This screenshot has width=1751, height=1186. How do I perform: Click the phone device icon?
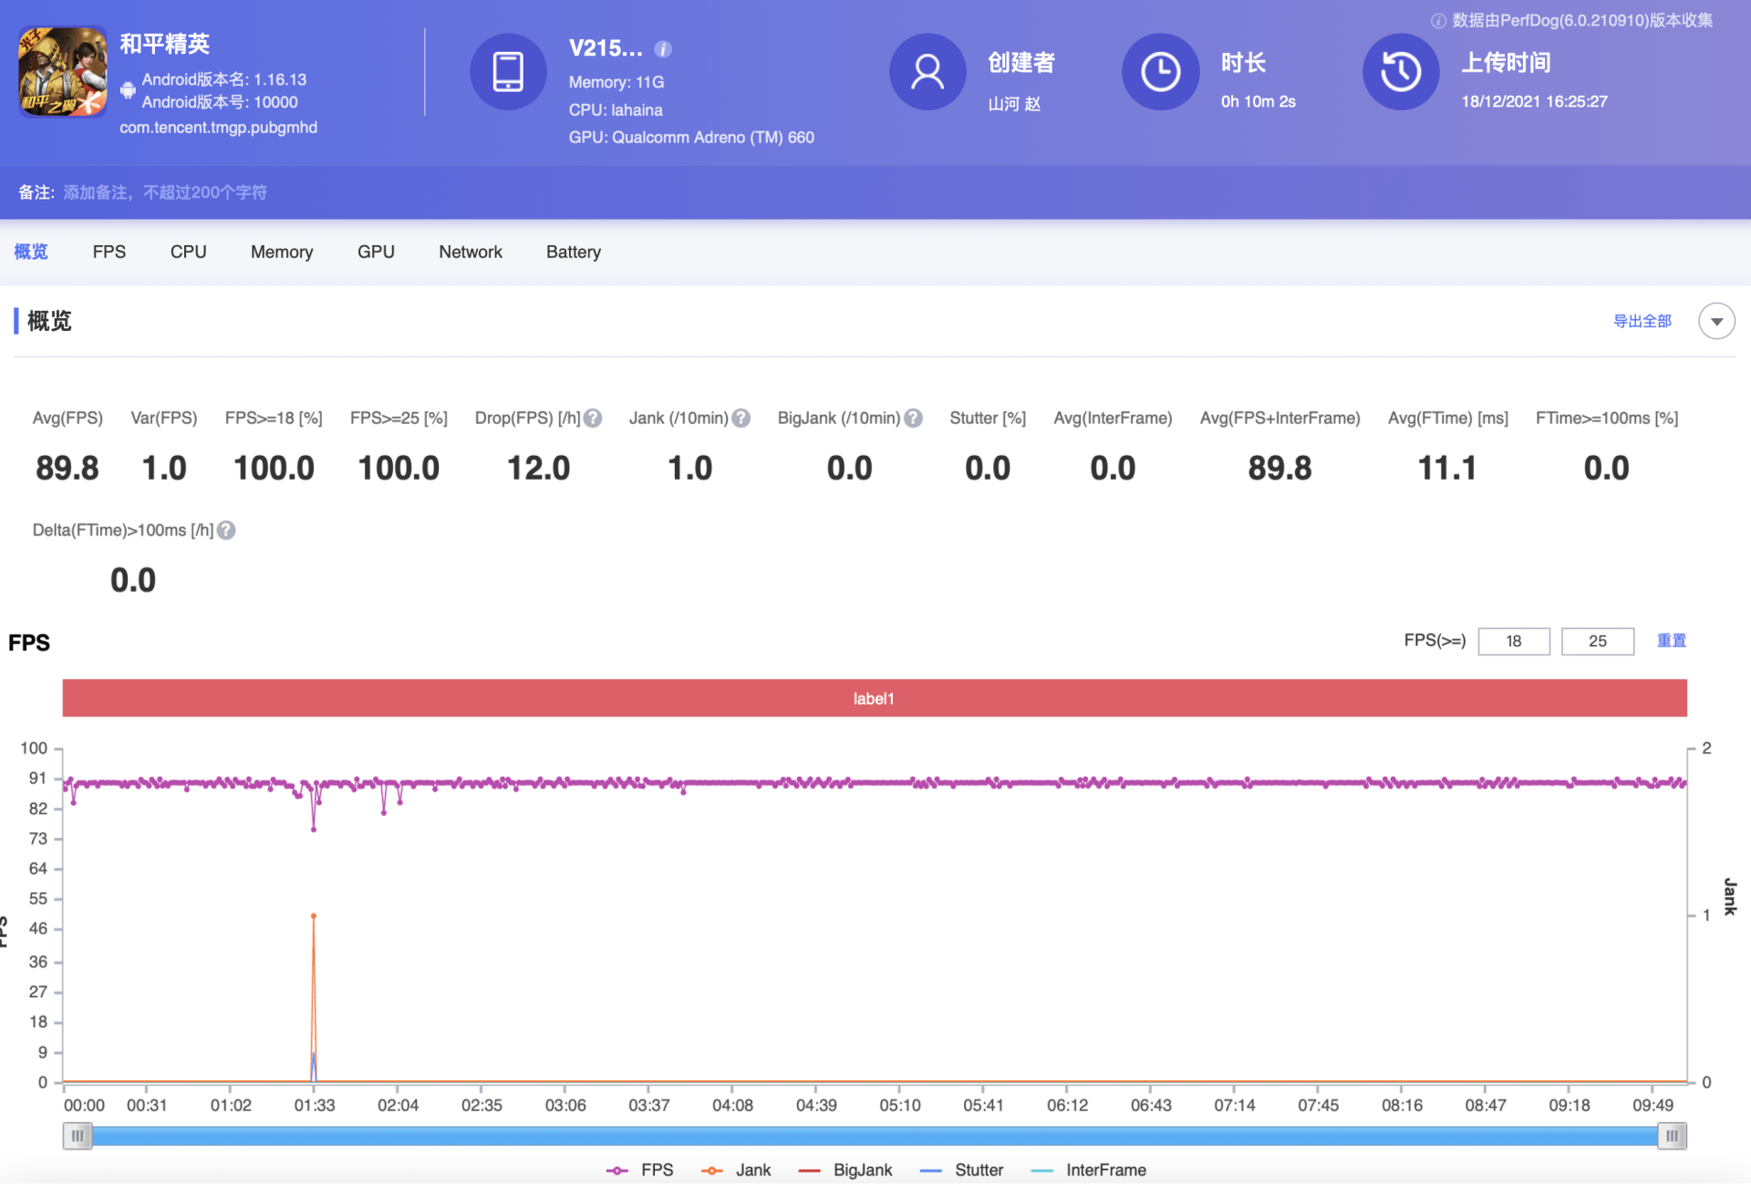tap(508, 72)
